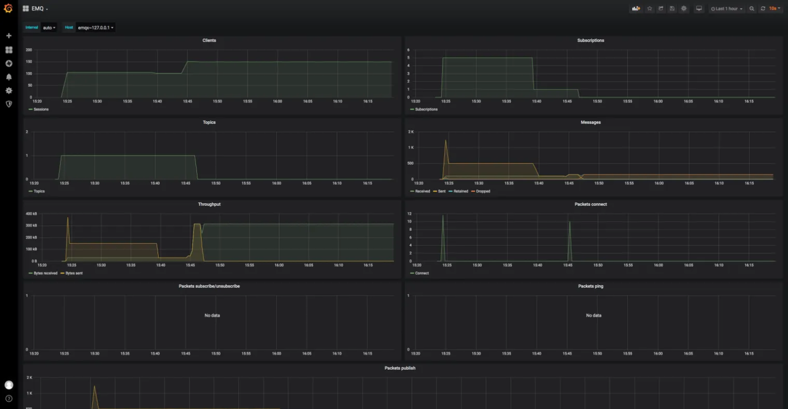This screenshot has width=788, height=409.
Task: Toggle Bytes received series in Throughput legend
Action: [46, 273]
